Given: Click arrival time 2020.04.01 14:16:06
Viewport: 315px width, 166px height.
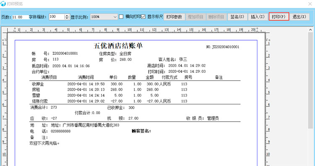Looking at the screenshot, I should click(71, 66).
